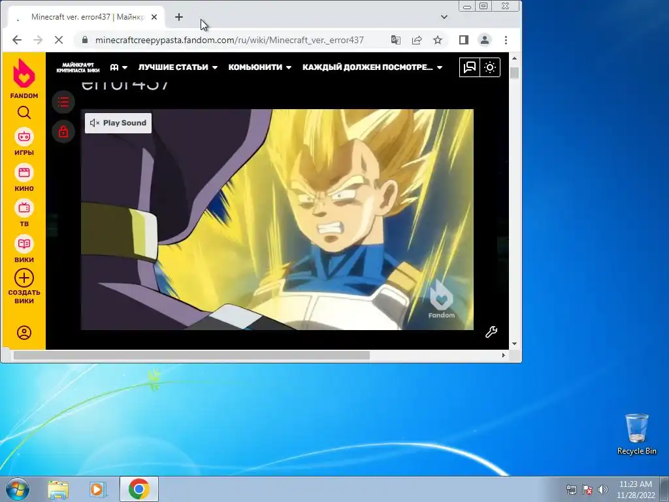Open a new tab with plus button
The height and width of the screenshot is (502, 669).
click(x=179, y=17)
